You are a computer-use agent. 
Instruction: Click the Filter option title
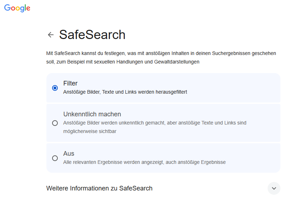pos(71,83)
